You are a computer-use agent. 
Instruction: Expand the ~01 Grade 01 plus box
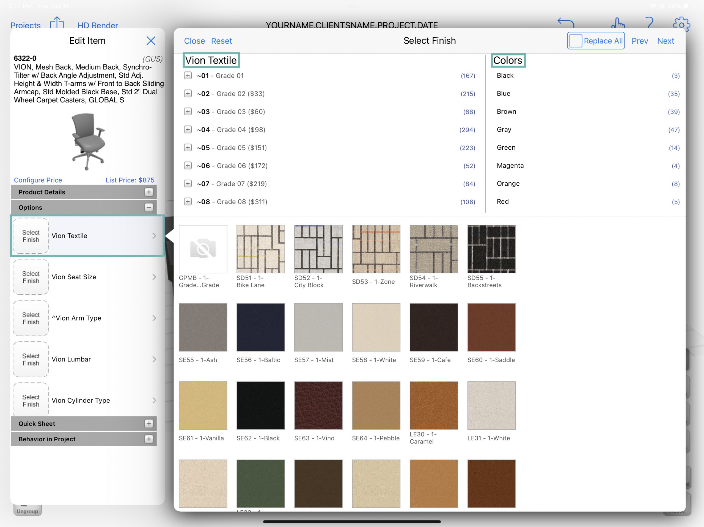pos(188,76)
